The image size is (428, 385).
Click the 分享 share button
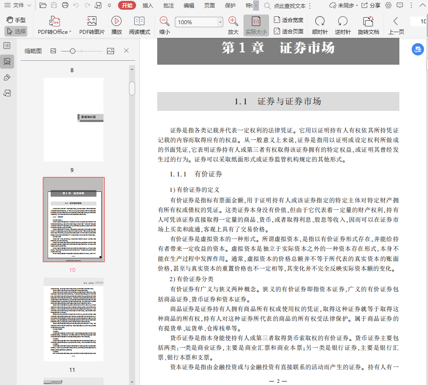point(371,6)
